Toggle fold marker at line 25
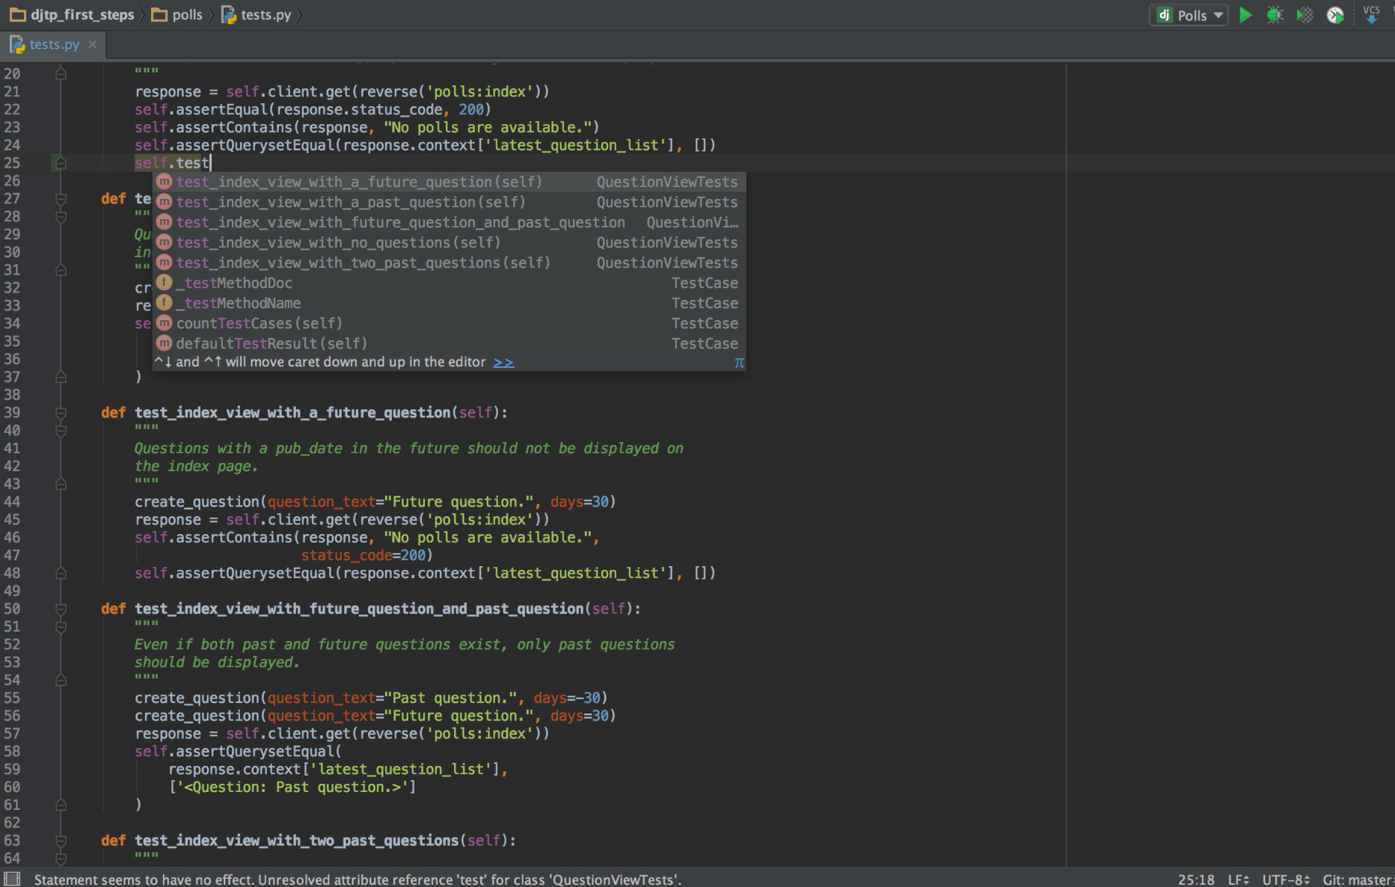Viewport: 1395px width, 887px height. click(61, 162)
